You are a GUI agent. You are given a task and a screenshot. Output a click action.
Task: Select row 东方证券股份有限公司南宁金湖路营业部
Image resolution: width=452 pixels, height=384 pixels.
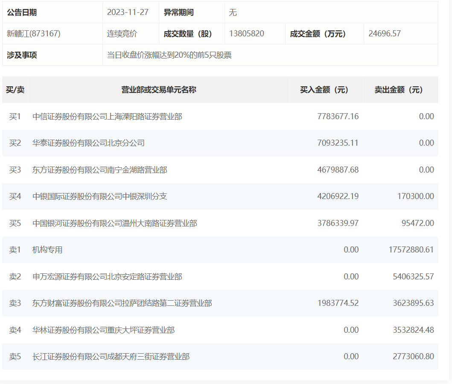(x=220, y=170)
